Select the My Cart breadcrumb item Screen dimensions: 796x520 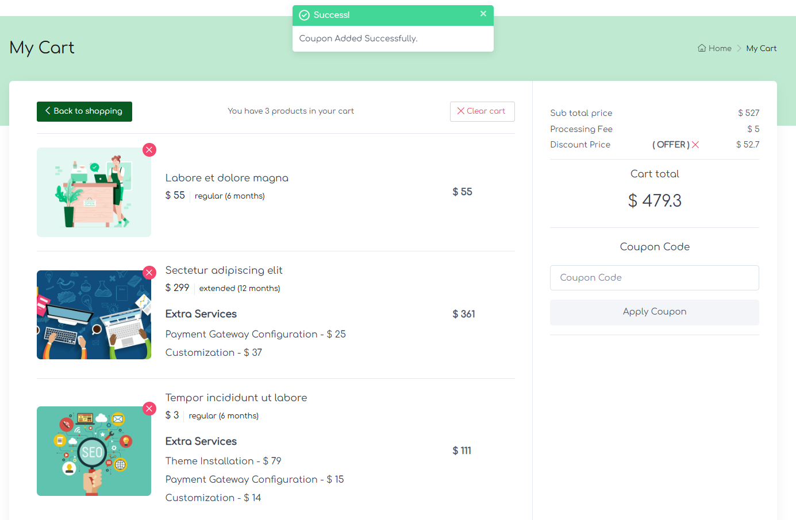pos(761,48)
